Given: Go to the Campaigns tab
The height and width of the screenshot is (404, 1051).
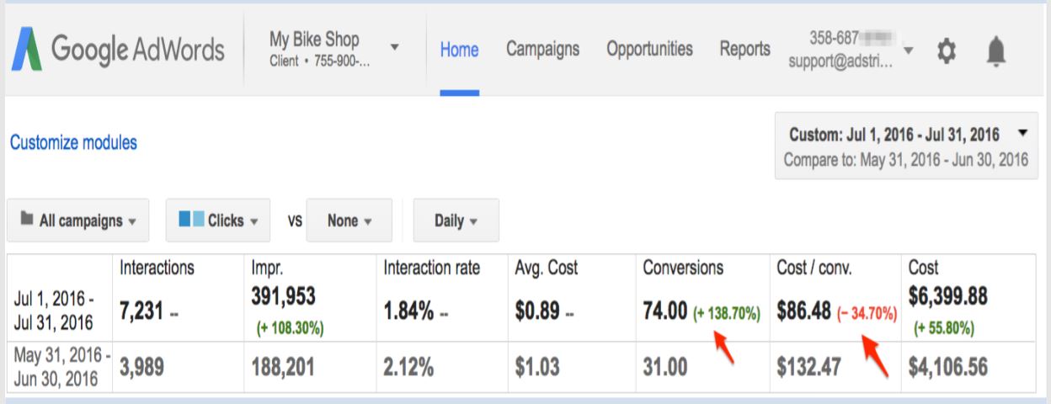Looking at the screenshot, I should pos(542,49).
